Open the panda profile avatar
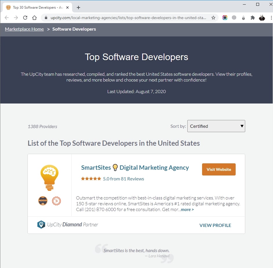The width and height of the screenshot is (273, 268). pyautogui.click(x=262, y=18)
